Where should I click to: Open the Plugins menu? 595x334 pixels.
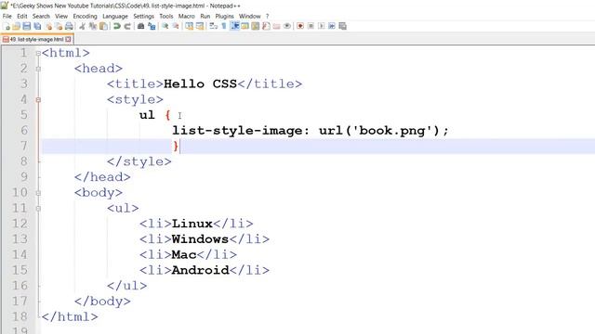pyautogui.click(x=224, y=17)
